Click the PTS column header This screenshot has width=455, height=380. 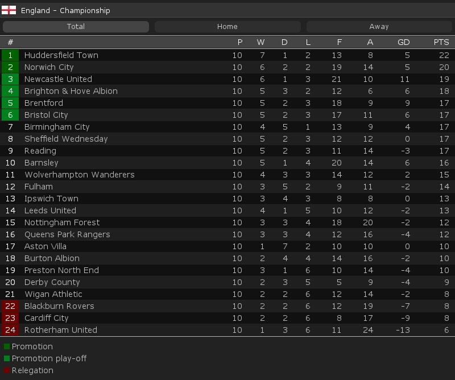click(441, 42)
